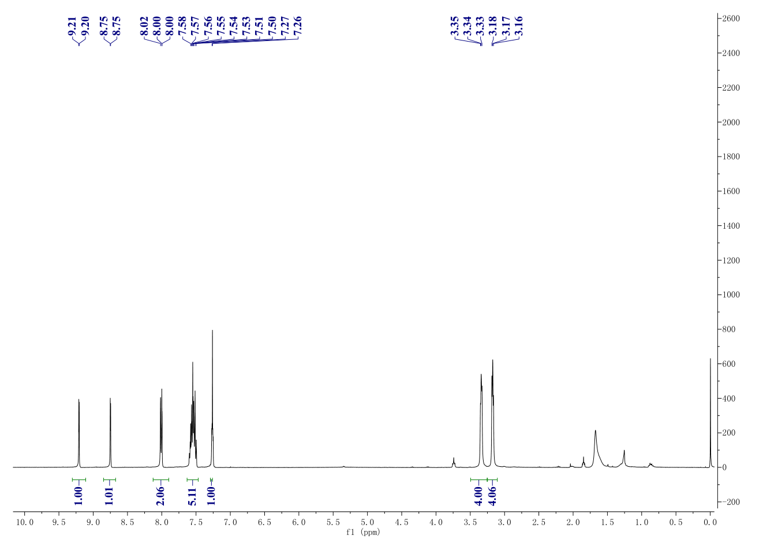Screen dimensions: 778x550
Task: Select the 9.21 peak label
Action: click(72, 27)
